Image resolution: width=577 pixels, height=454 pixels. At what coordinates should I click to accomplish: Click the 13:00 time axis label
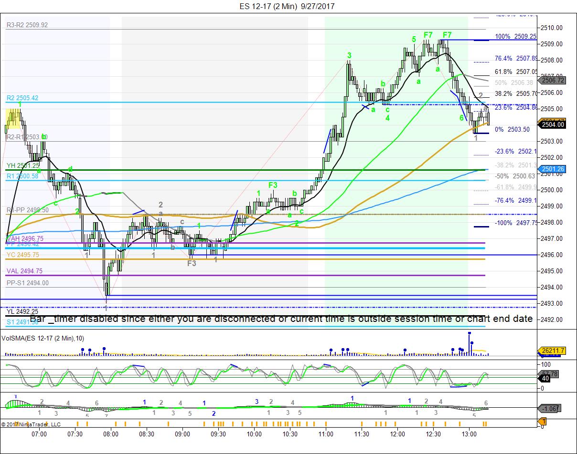click(x=469, y=434)
